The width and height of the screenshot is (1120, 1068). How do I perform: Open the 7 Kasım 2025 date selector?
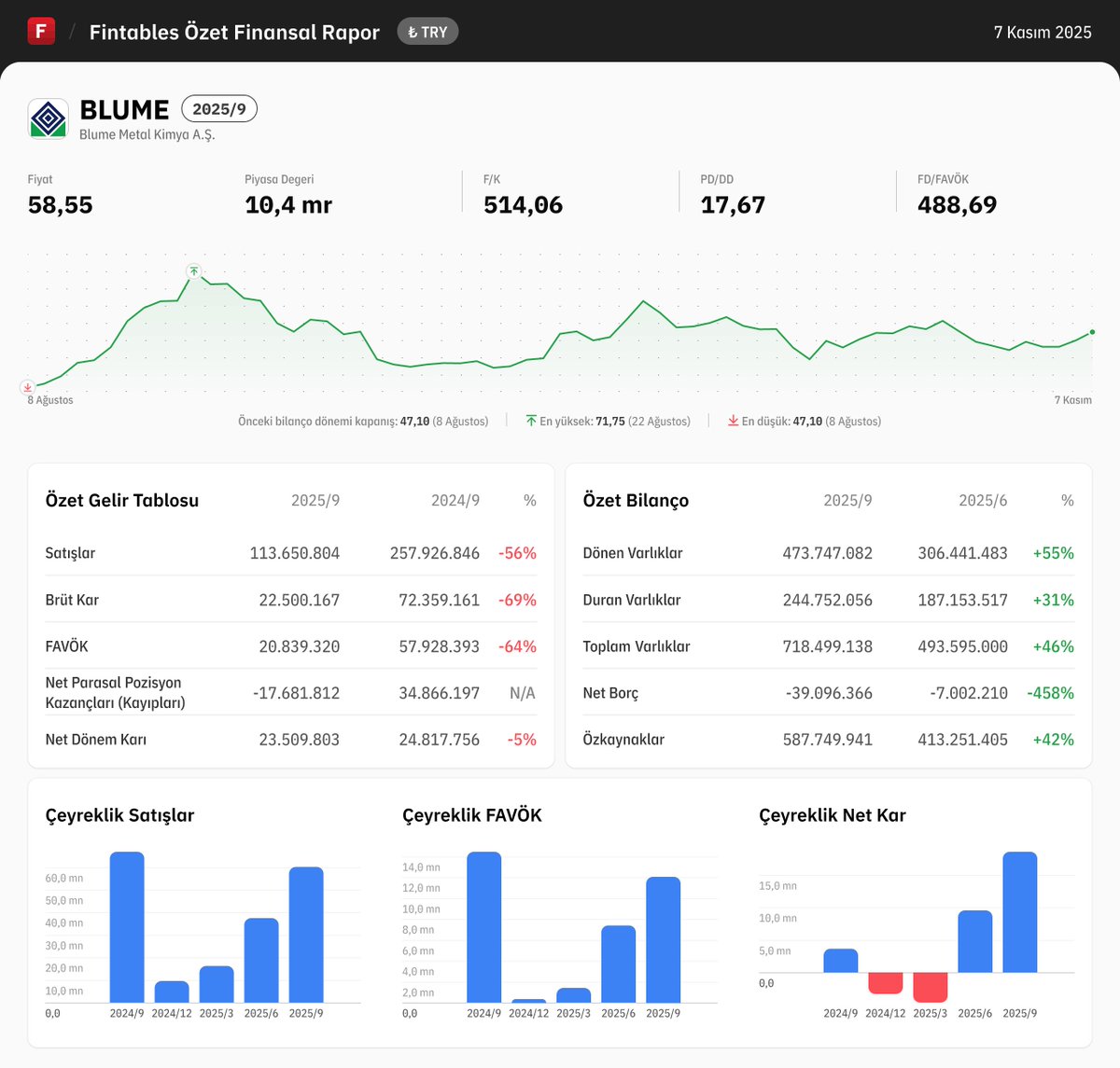(x=1043, y=31)
